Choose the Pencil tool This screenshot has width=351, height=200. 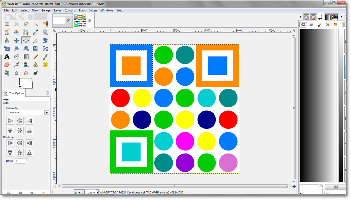pyautogui.click(x=36, y=57)
